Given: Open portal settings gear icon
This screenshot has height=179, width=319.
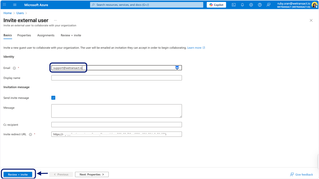Looking at the screenshot, I should coord(251,5).
